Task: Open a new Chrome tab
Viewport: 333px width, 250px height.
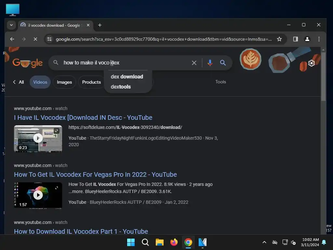Action: pyautogui.click(x=100, y=25)
